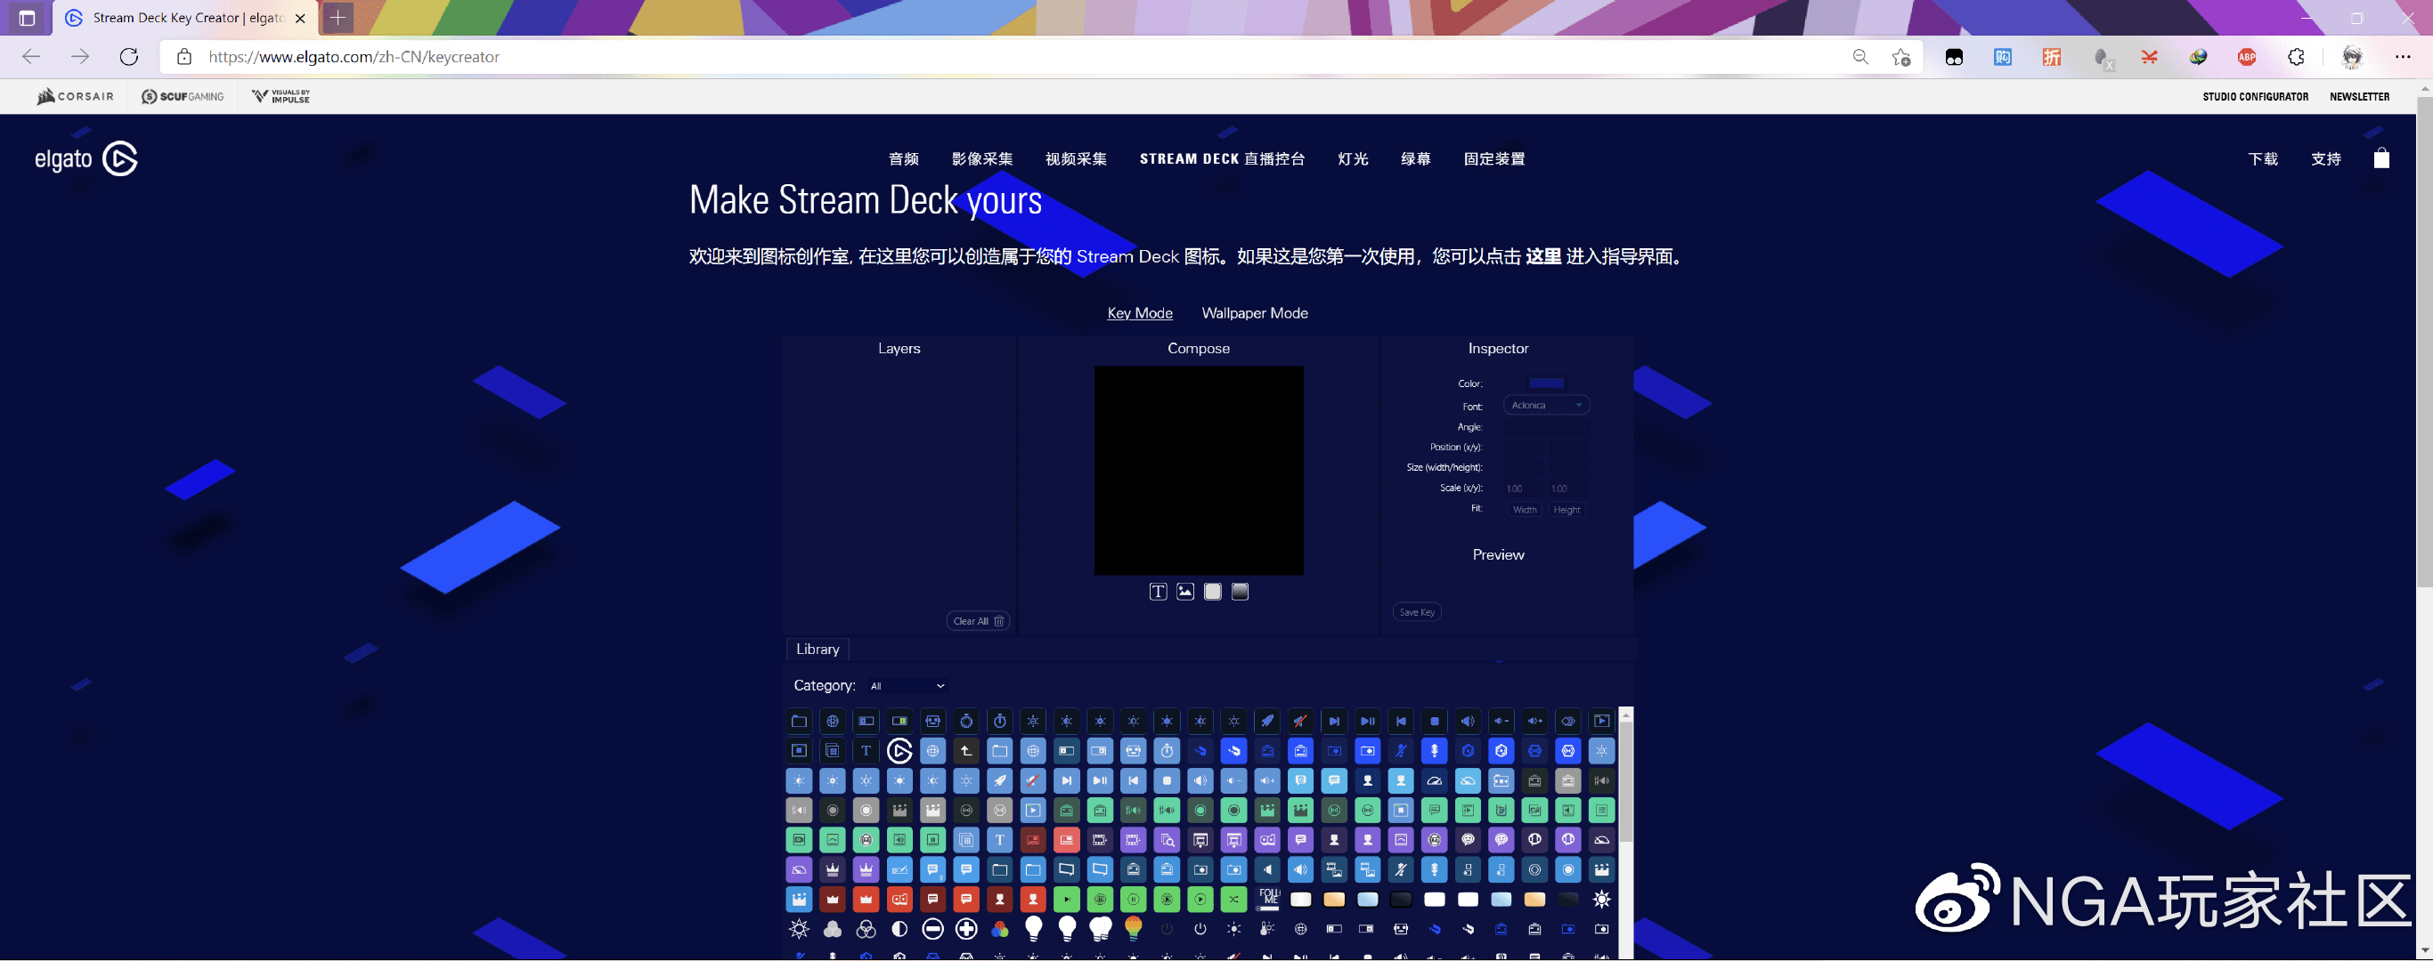Open the Inspector Color swatch
Screen dimensions: 2433x961
1546,384
